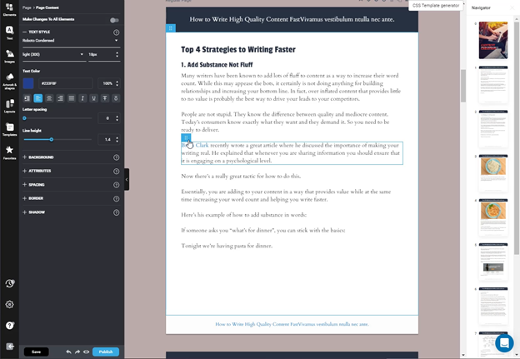
Task: Click the text direction icon before left align
Action: click(27, 98)
